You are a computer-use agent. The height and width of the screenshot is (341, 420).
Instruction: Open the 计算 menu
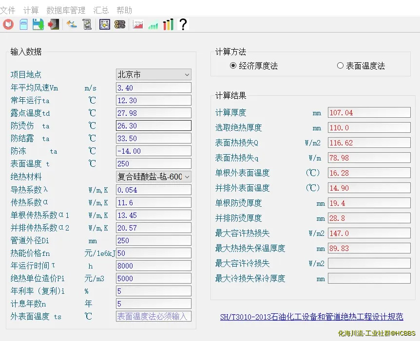pyautogui.click(x=31, y=10)
